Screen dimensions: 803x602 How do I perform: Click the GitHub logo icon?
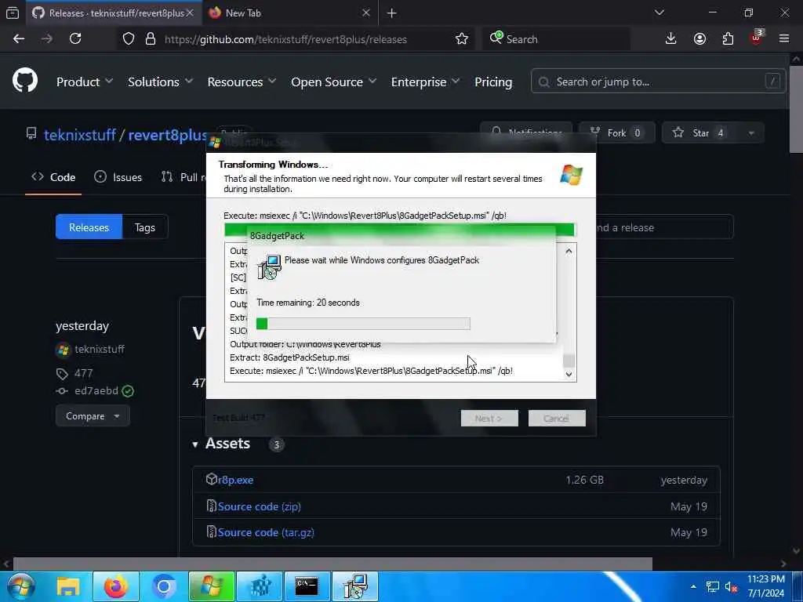pos(25,81)
